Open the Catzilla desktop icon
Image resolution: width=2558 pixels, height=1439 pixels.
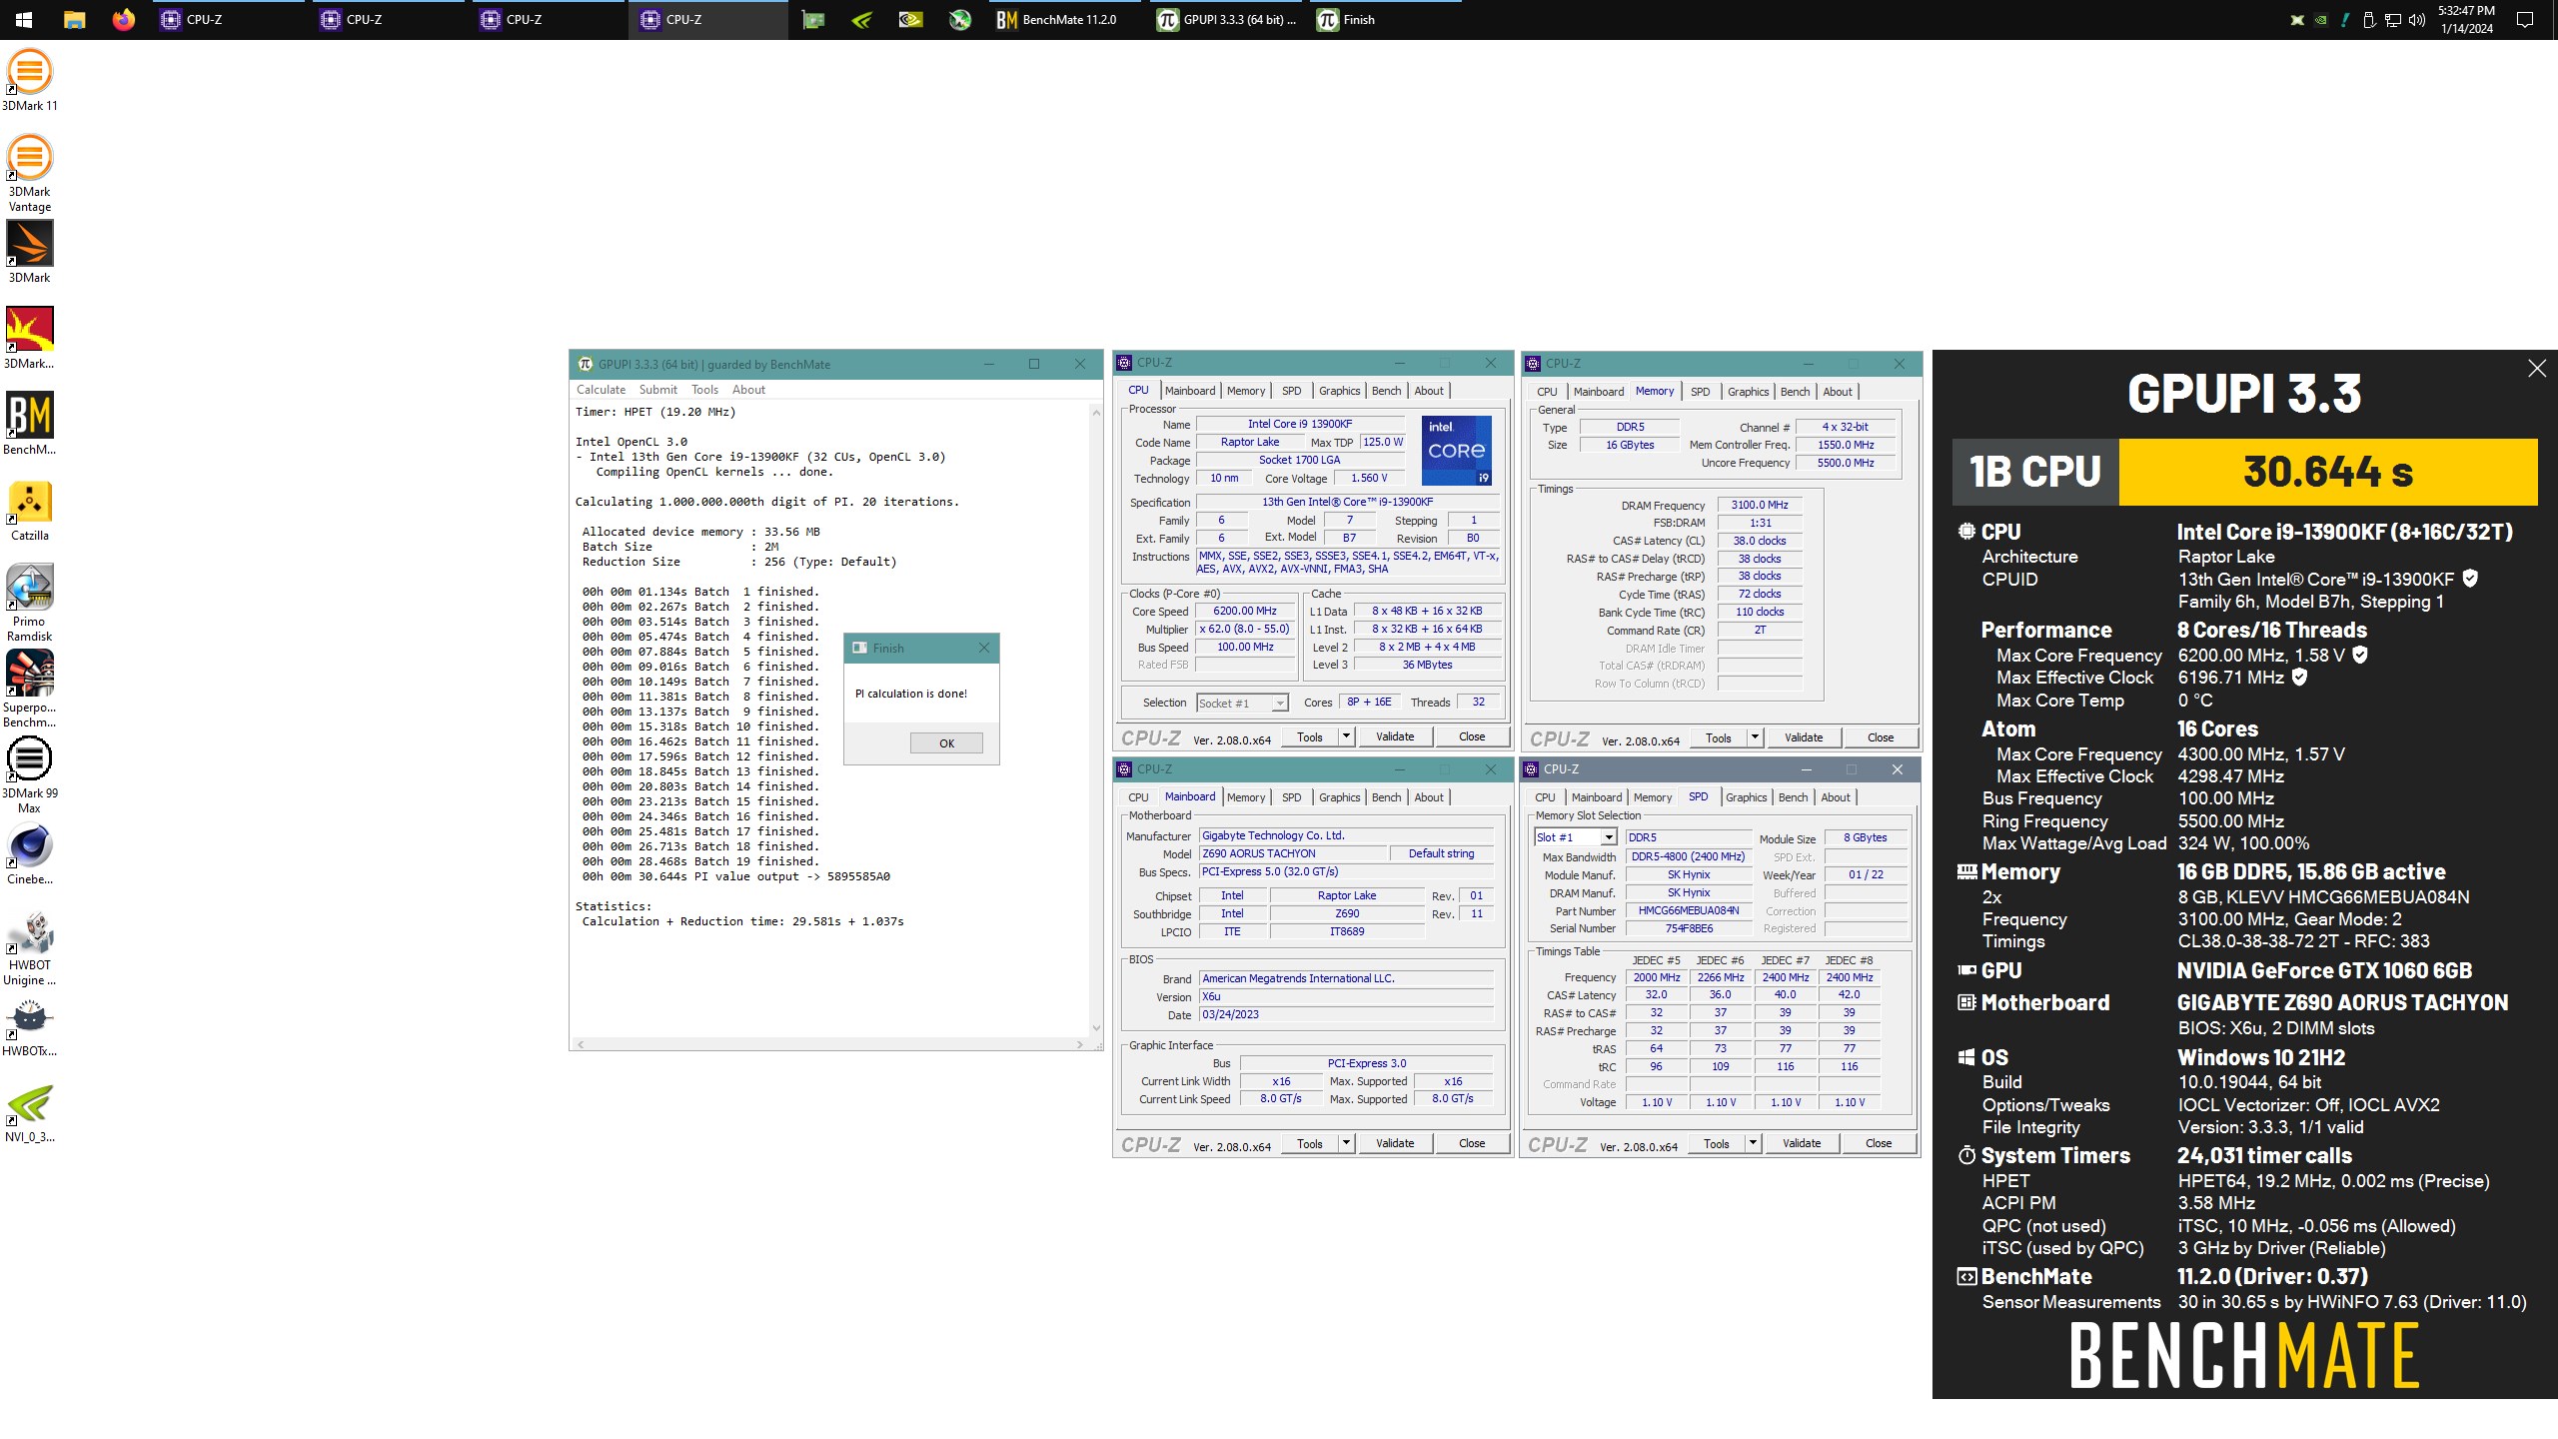point(30,510)
